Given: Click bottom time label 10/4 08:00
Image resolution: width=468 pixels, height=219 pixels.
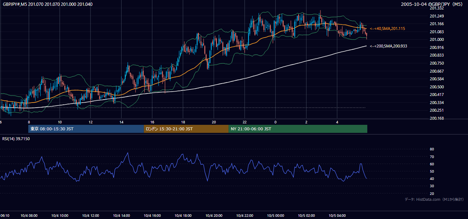Looking at the screenshot, I should pos(29,216).
